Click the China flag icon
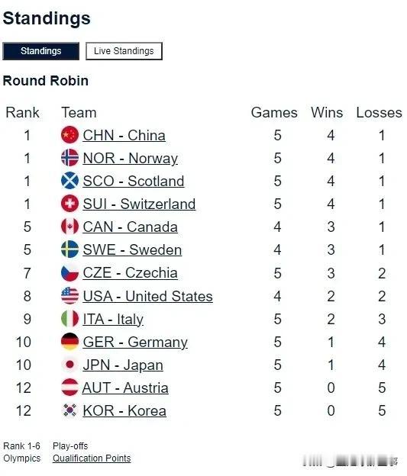The image size is (407, 476). tap(70, 134)
